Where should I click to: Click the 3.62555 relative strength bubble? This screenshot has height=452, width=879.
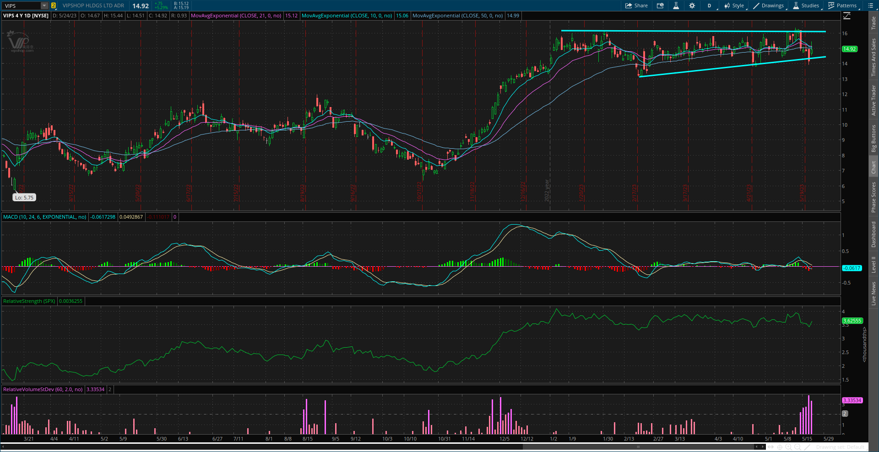[x=852, y=321]
